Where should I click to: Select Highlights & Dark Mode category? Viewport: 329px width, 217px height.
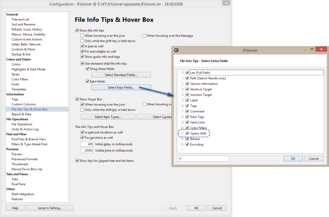(29, 69)
